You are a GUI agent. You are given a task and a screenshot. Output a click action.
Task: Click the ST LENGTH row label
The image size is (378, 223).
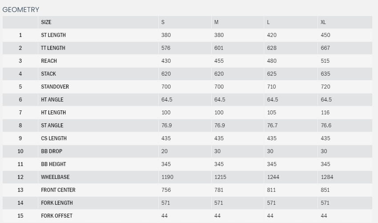pyautogui.click(x=53, y=35)
